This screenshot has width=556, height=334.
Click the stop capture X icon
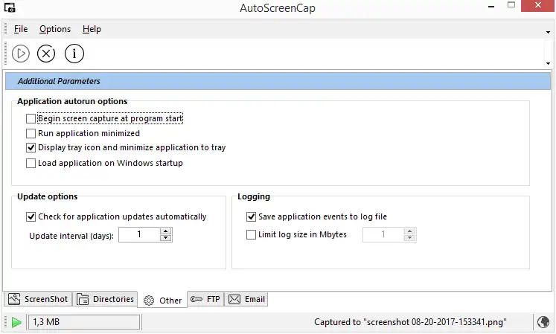click(46, 54)
